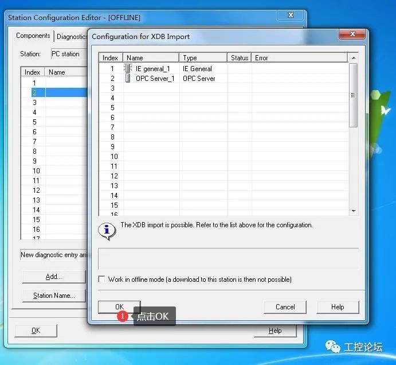Select the 'IE general_1' name cell
The height and width of the screenshot is (365, 396).
[x=152, y=69]
